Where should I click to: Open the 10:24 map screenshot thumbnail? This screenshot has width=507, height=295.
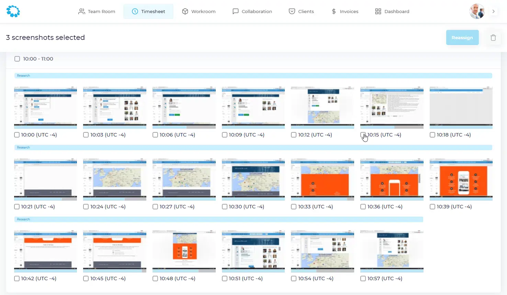pos(114,178)
